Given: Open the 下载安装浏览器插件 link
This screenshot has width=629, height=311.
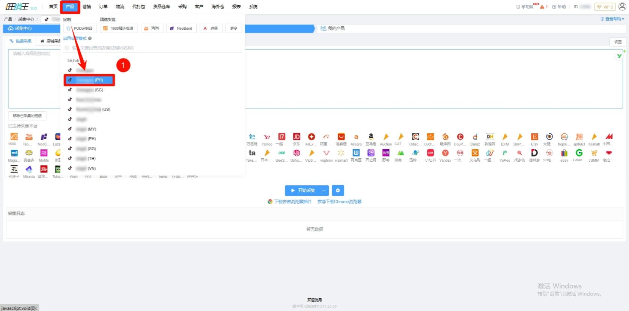Looking at the screenshot, I should (x=292, y=202).
